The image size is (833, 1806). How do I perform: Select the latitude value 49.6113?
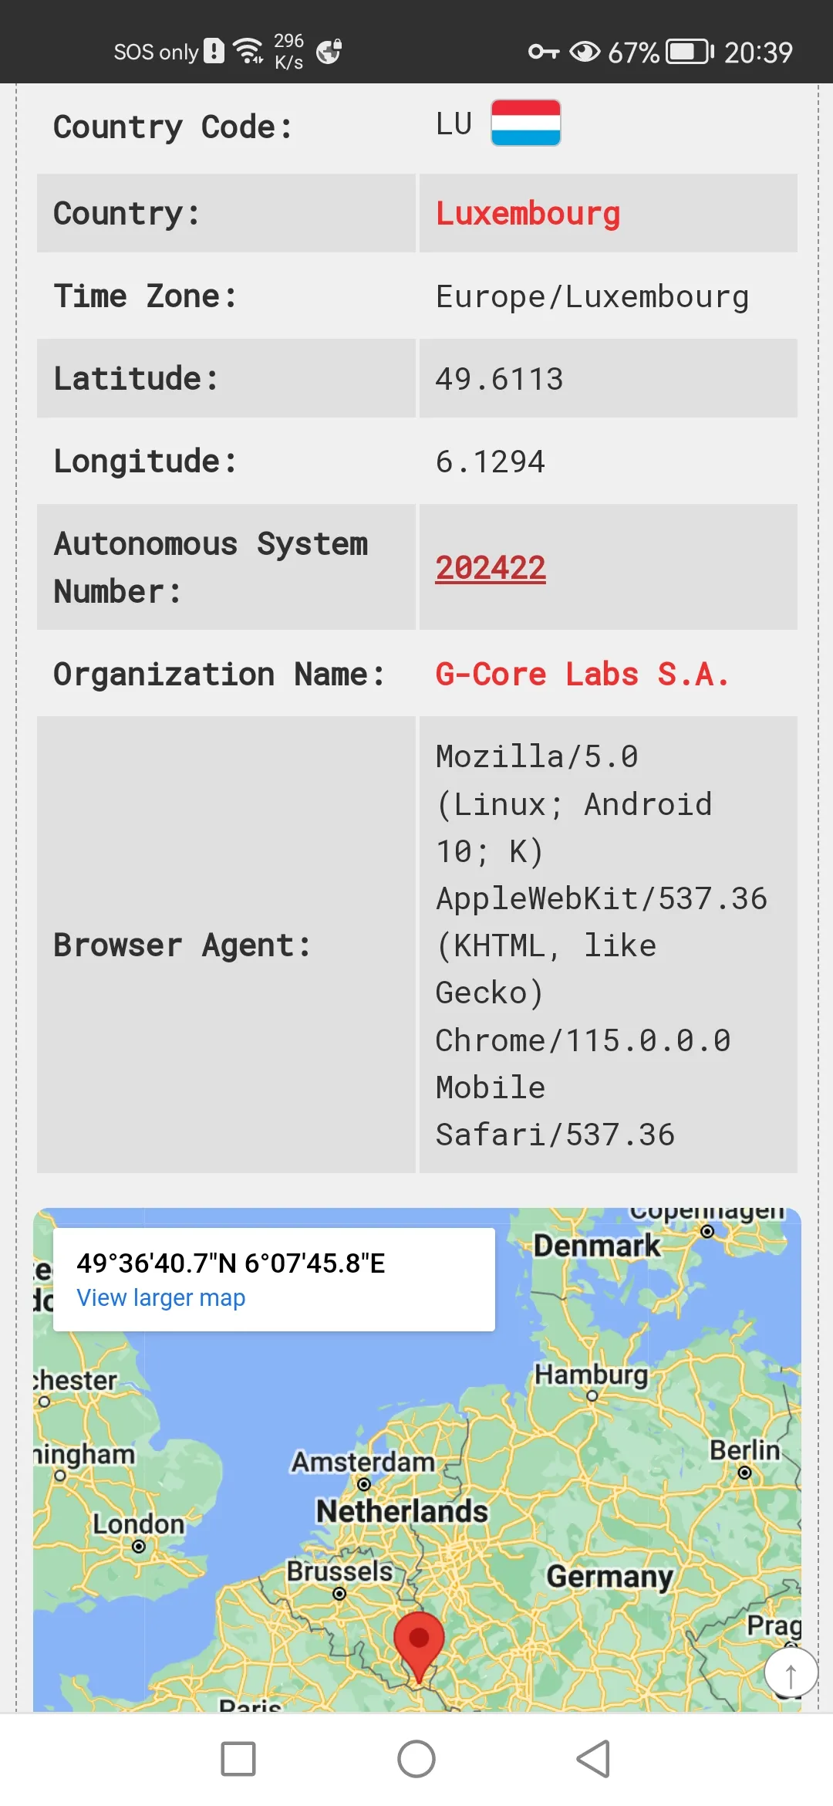point(499,379)
